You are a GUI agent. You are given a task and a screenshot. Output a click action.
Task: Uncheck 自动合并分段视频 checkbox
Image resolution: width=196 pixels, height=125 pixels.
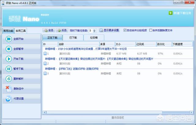pos(125,30)
